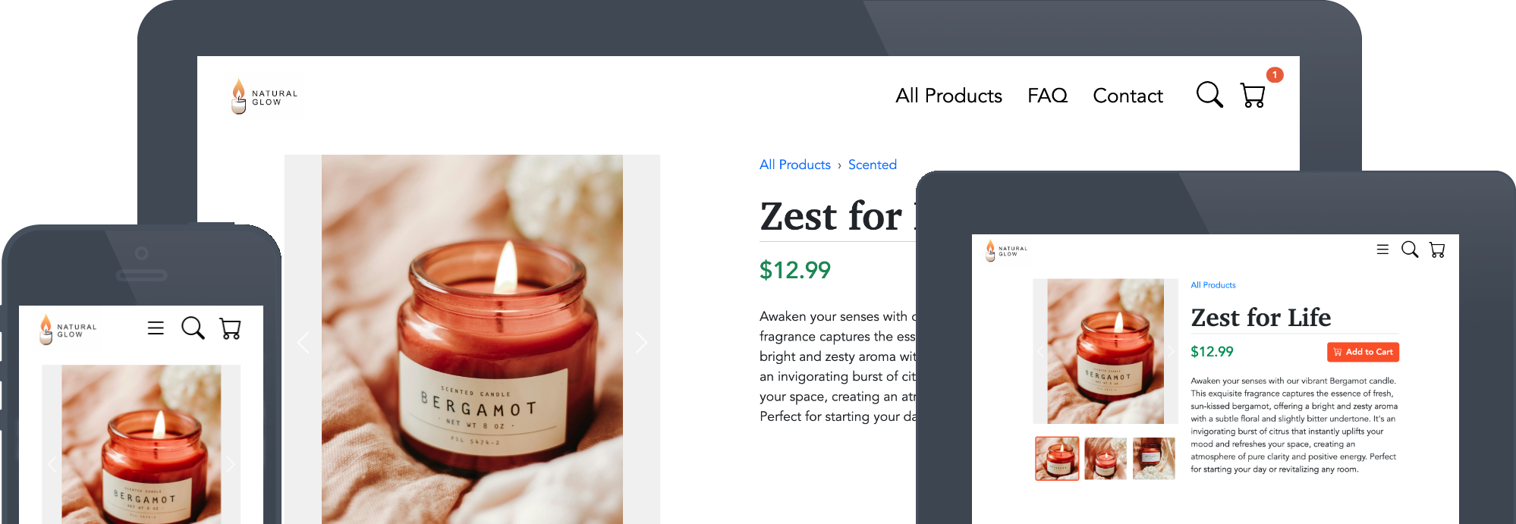Follow the All Products breadcrumb on tablet
The height and width of the screenshot is (524, 1516).
[x=1213, y=285]
